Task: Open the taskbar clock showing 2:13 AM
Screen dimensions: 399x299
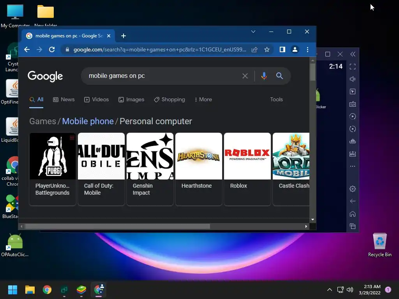Action: [x=370, y=290]
